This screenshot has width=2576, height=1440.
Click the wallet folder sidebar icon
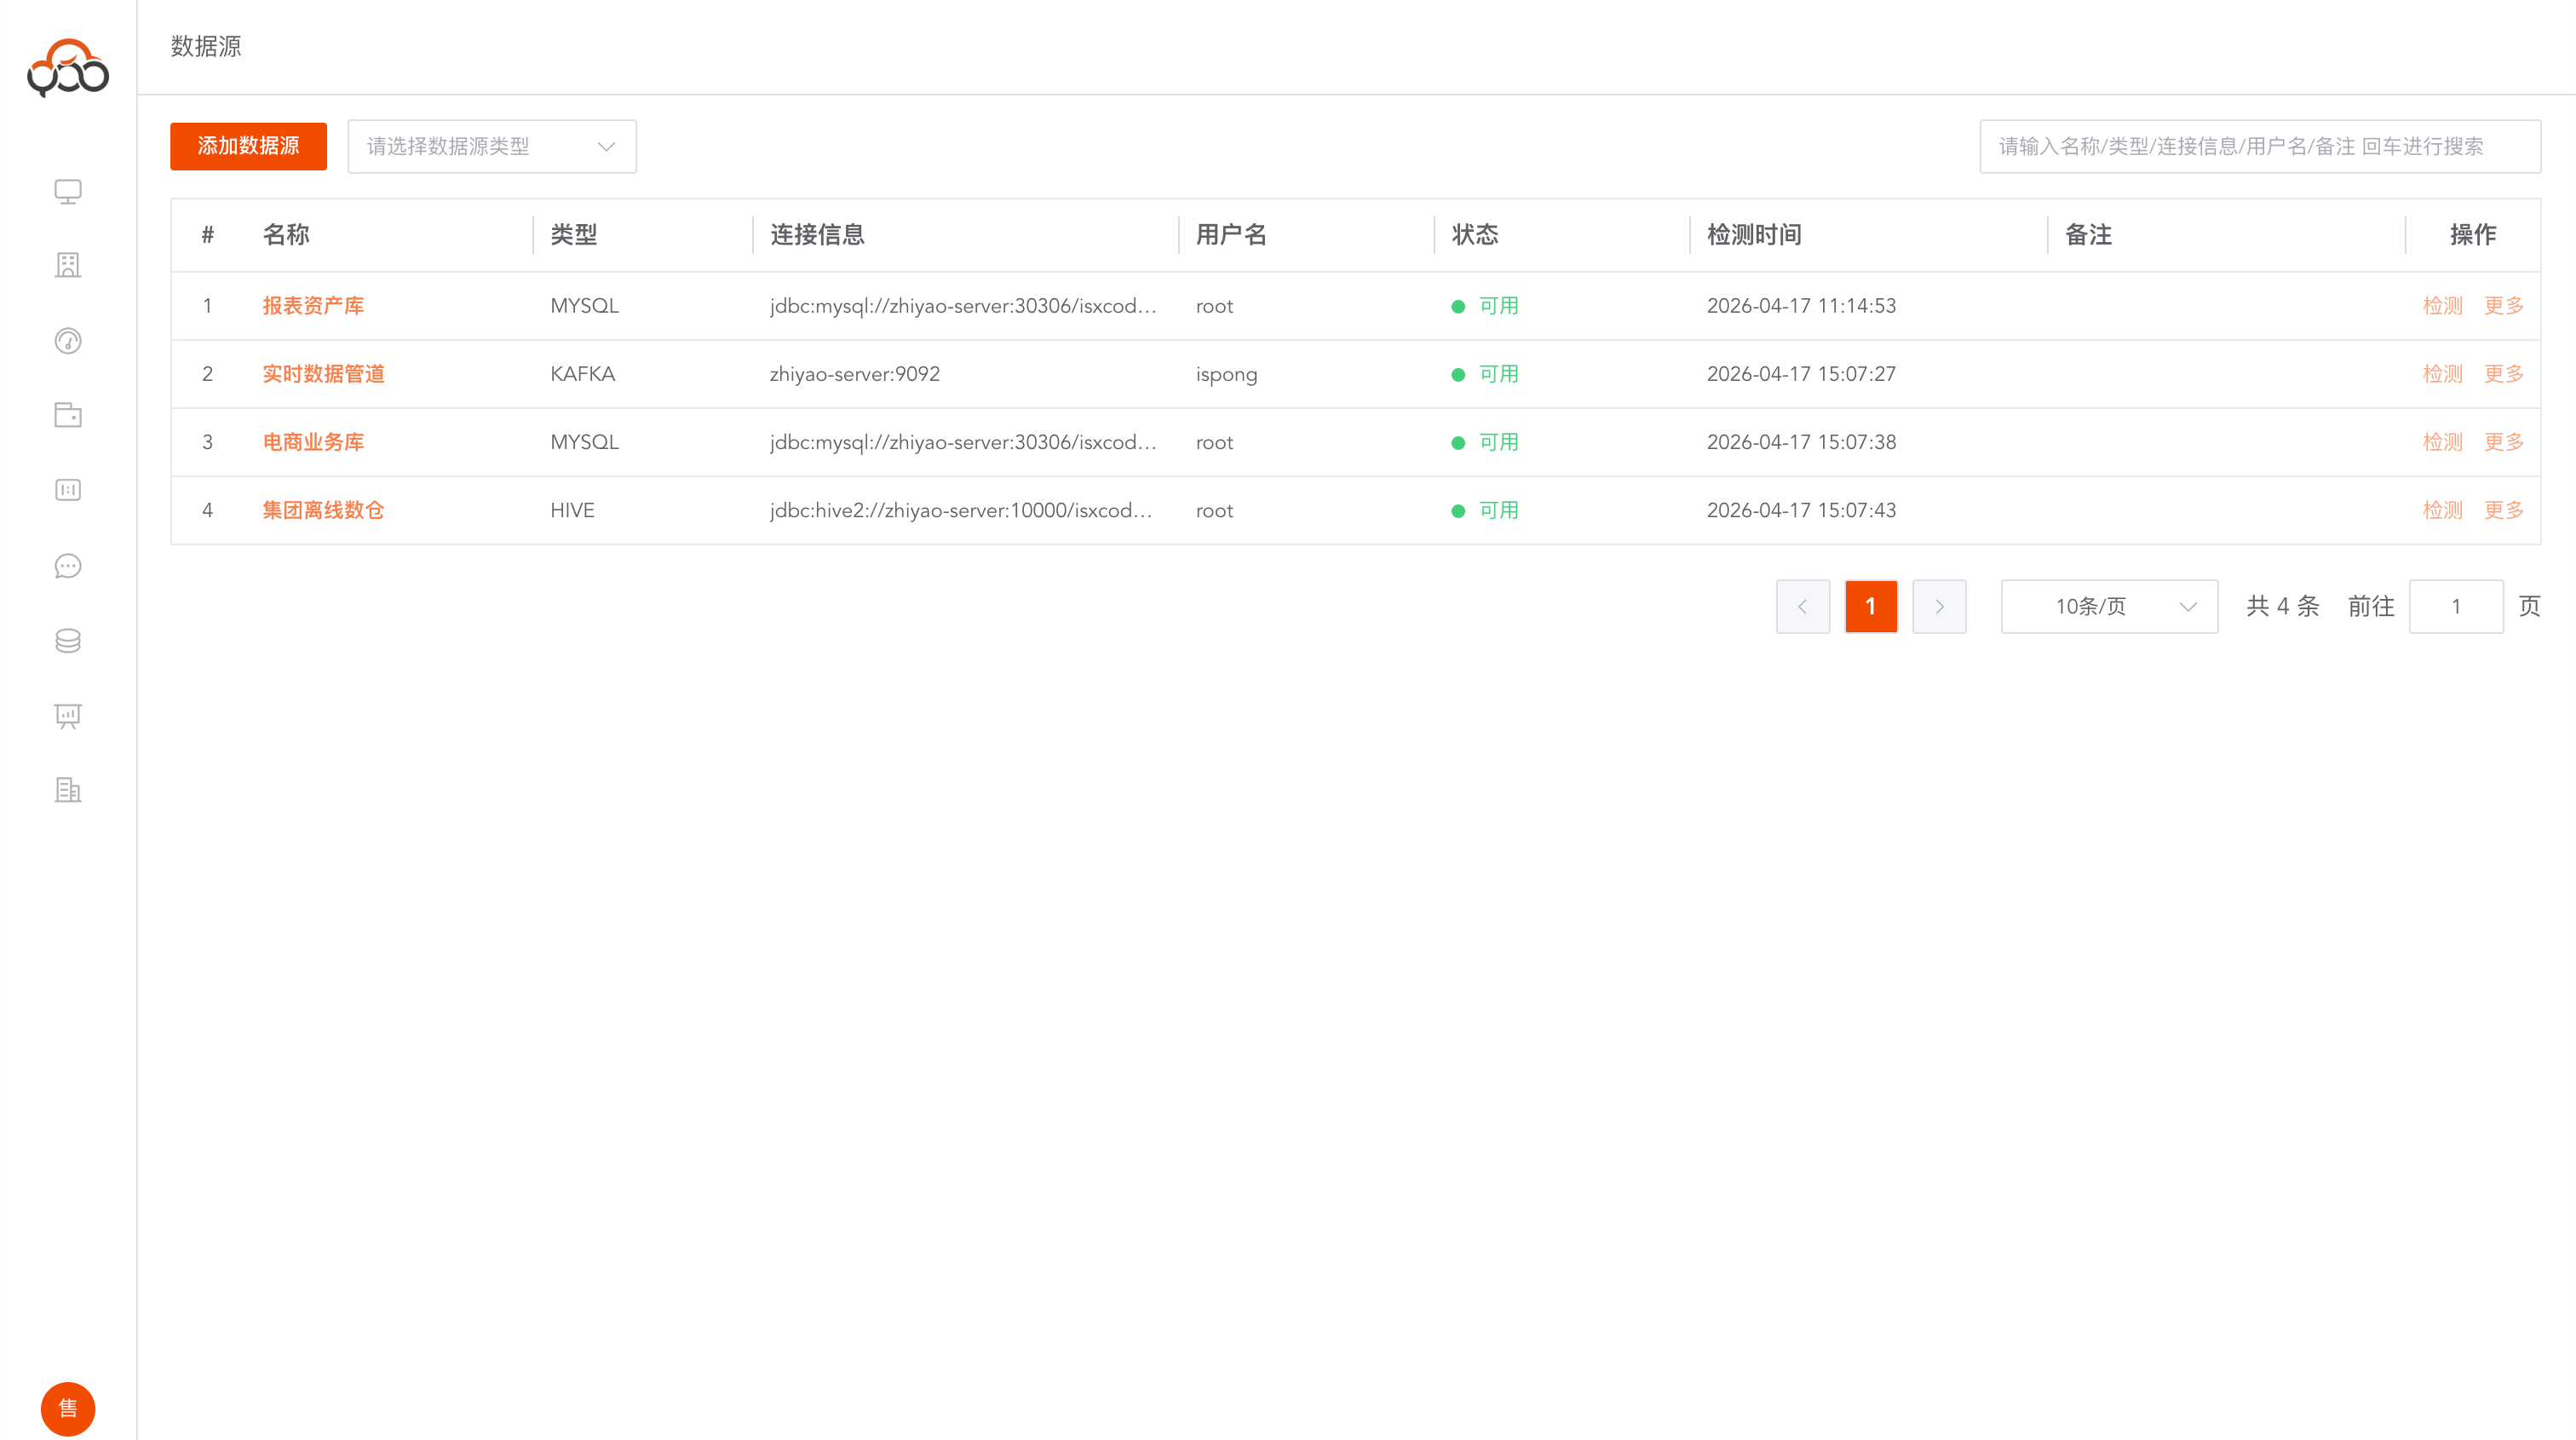[67, 415]
